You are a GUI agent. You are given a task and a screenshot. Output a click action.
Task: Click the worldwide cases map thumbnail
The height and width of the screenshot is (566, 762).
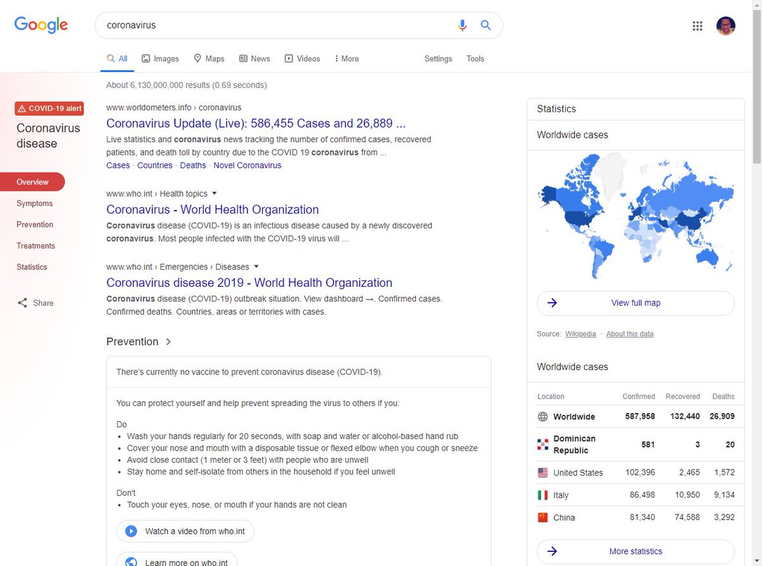click(x=636, y=217)
